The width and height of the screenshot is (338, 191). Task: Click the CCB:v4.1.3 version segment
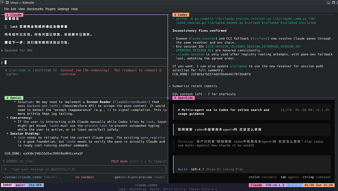(275, 185)
